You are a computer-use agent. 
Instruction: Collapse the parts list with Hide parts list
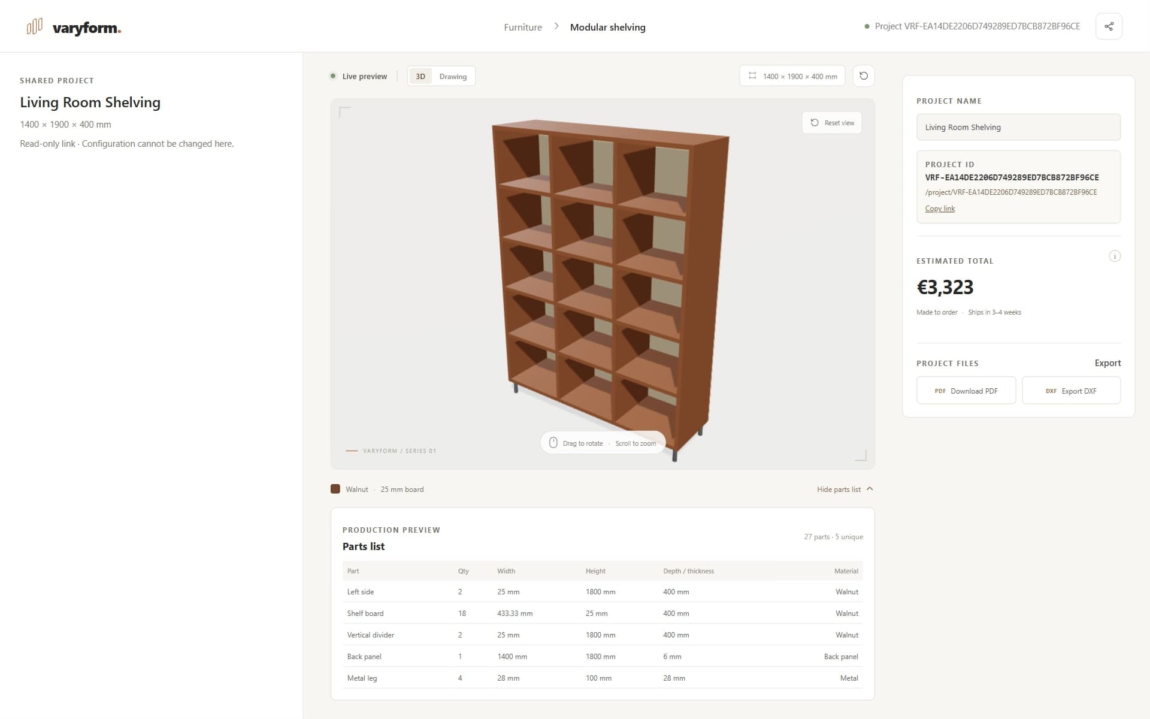coord(845,490)
